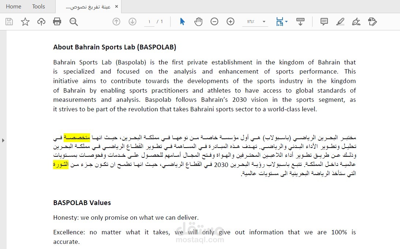This screenshot has height=249, width=400.
Task: Click the yellow highlighted word متخصصة
Action: pos(77,138)
